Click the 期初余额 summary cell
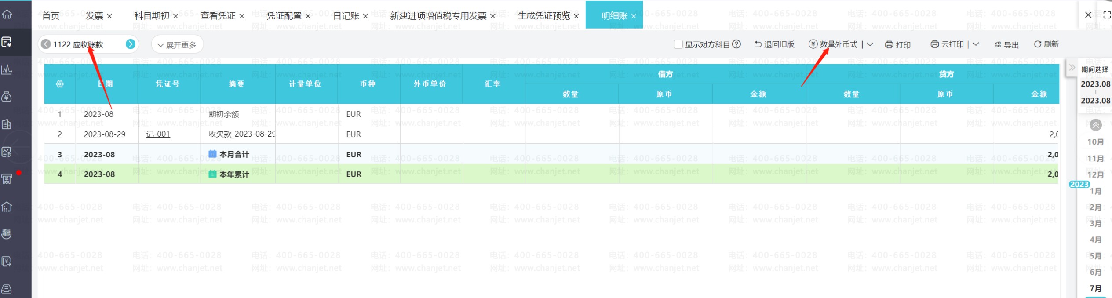Viewport: 1112px width, 298px height. click(x=238, y=114)
